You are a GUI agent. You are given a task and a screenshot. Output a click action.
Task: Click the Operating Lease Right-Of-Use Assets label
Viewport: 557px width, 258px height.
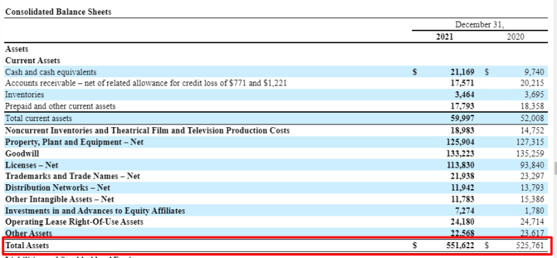74,222
